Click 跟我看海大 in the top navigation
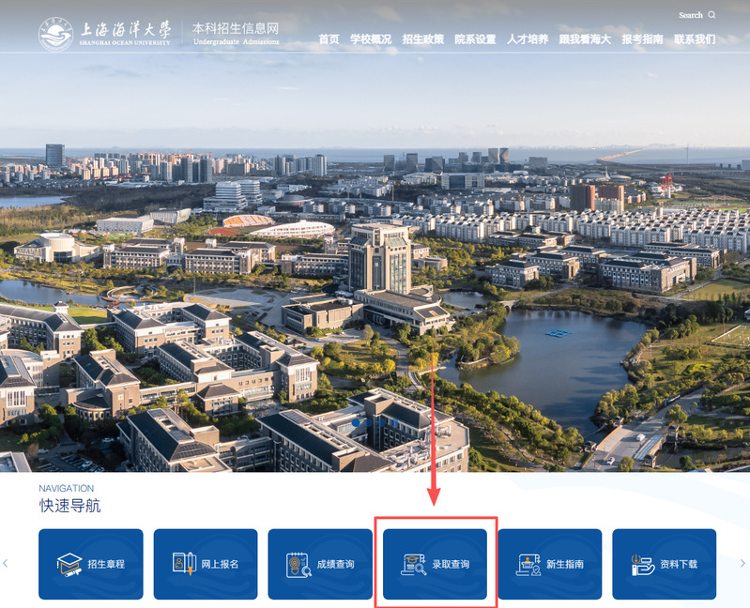Screen dimensions: 750x608 click(585, 39)
